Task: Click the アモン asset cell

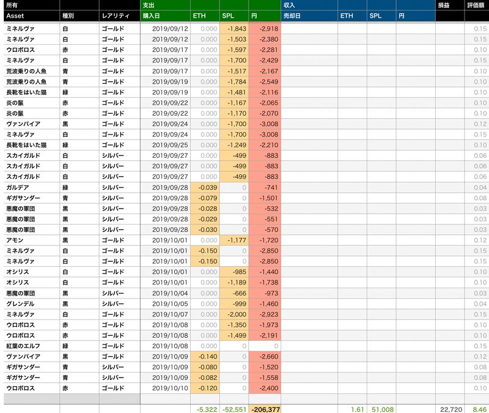Action: pos(15,240)
